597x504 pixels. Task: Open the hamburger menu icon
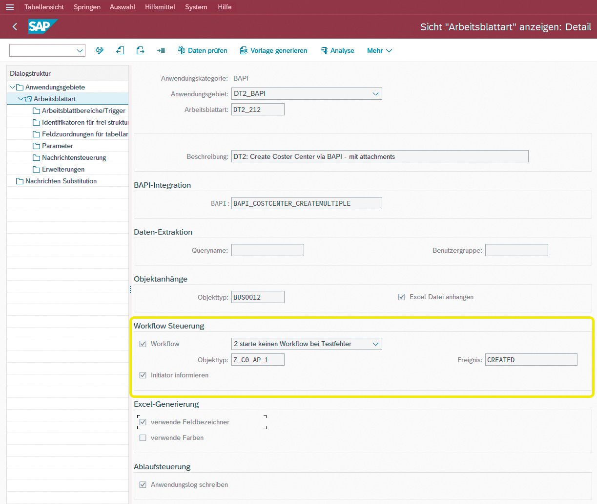(x=10, y=7)
